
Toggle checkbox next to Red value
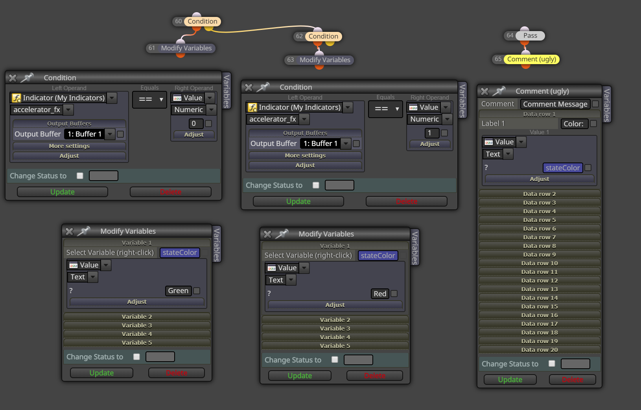click(x=394, y=294)
